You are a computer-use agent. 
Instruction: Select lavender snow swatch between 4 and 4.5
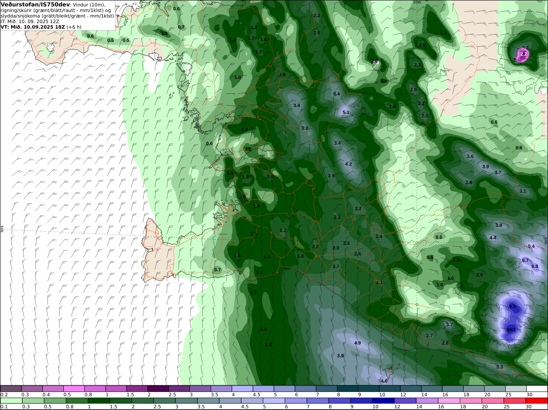242,389
